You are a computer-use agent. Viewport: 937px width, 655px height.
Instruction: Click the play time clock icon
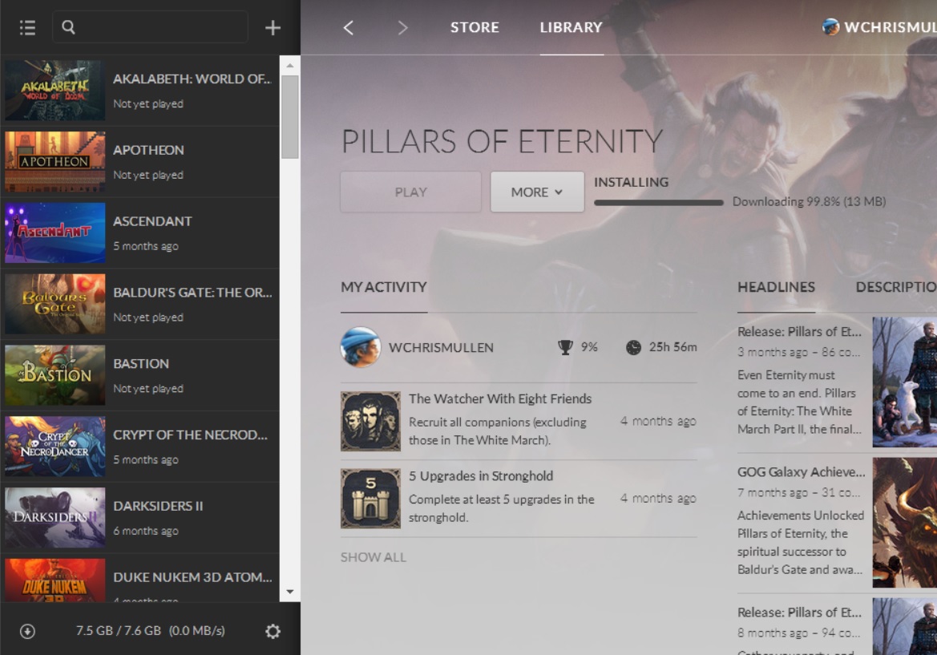point(633,347)
